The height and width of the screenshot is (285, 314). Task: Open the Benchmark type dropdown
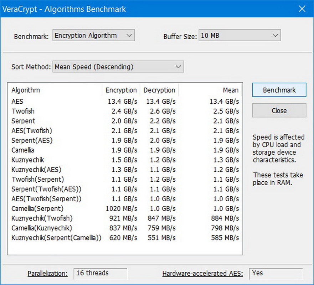(x=93, y=35)
